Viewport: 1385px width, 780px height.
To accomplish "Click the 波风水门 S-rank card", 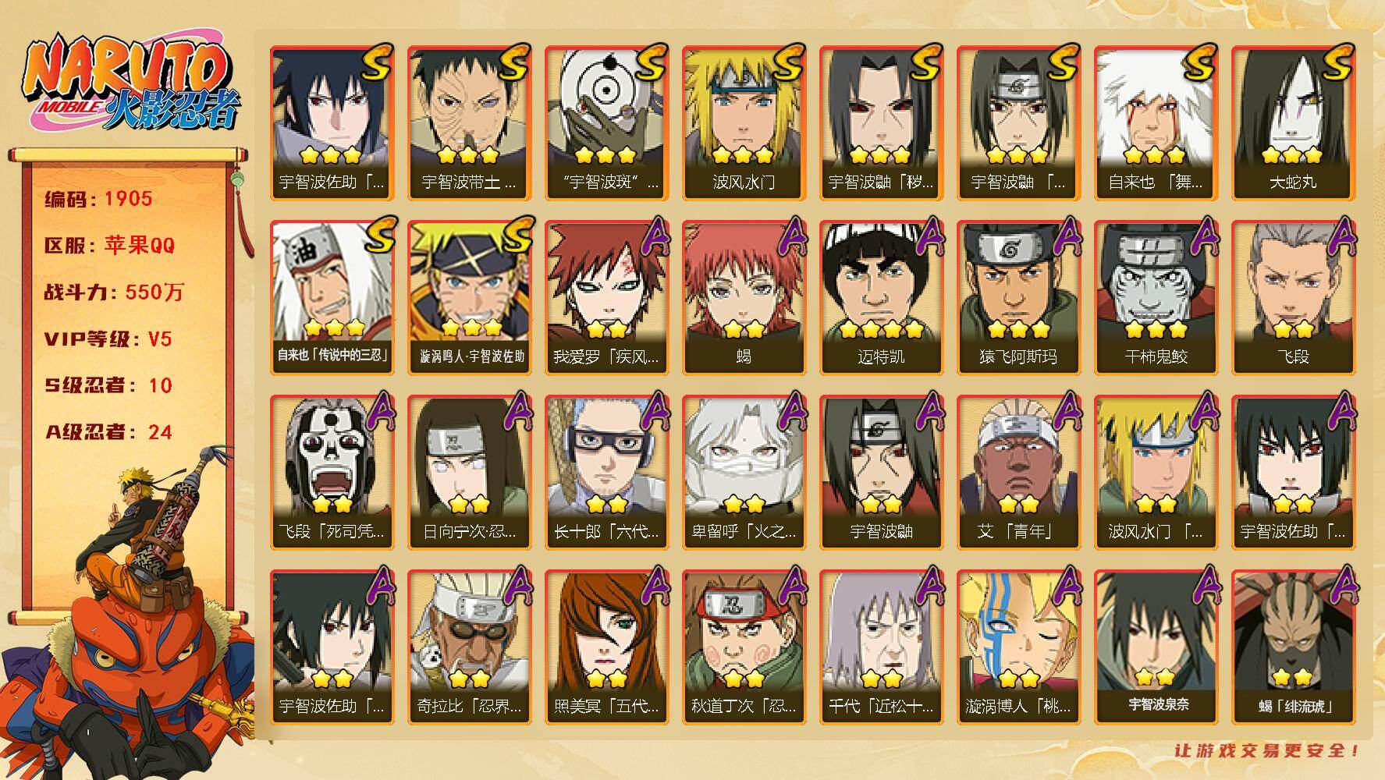I will point(744,123).
